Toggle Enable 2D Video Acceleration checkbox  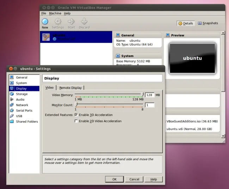pos(76,121)
